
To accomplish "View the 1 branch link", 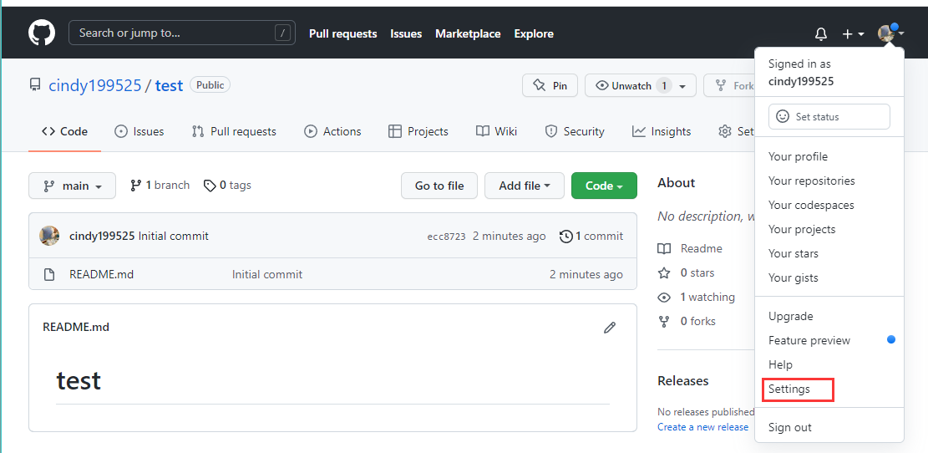I will pos(160,186).
